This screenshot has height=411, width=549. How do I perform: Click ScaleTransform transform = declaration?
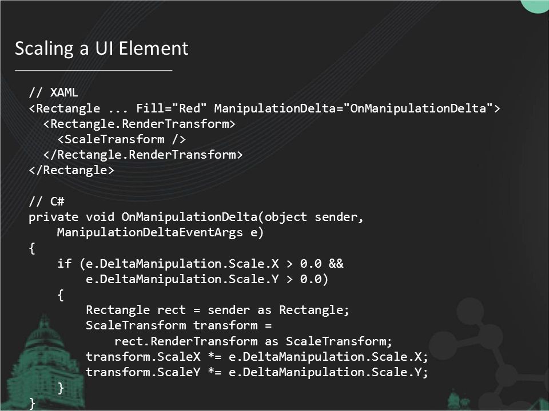(178, 326)
